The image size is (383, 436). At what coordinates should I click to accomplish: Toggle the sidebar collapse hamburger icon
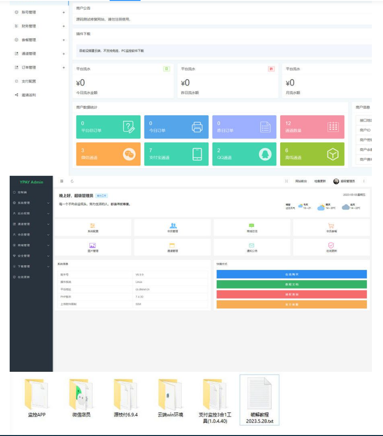62,181
